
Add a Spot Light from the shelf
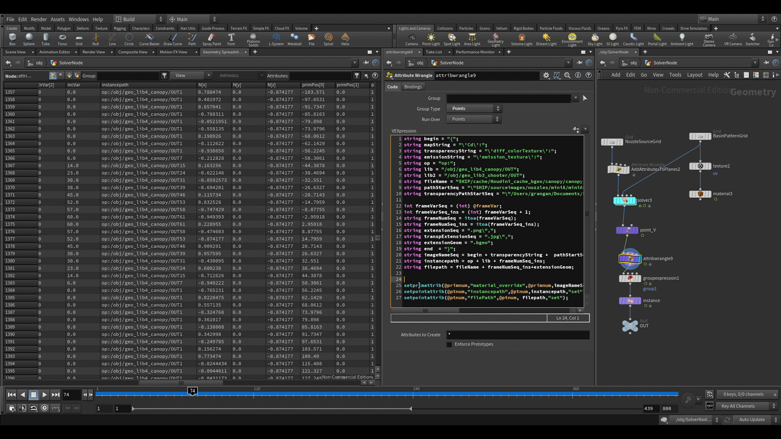pos(452,39)
